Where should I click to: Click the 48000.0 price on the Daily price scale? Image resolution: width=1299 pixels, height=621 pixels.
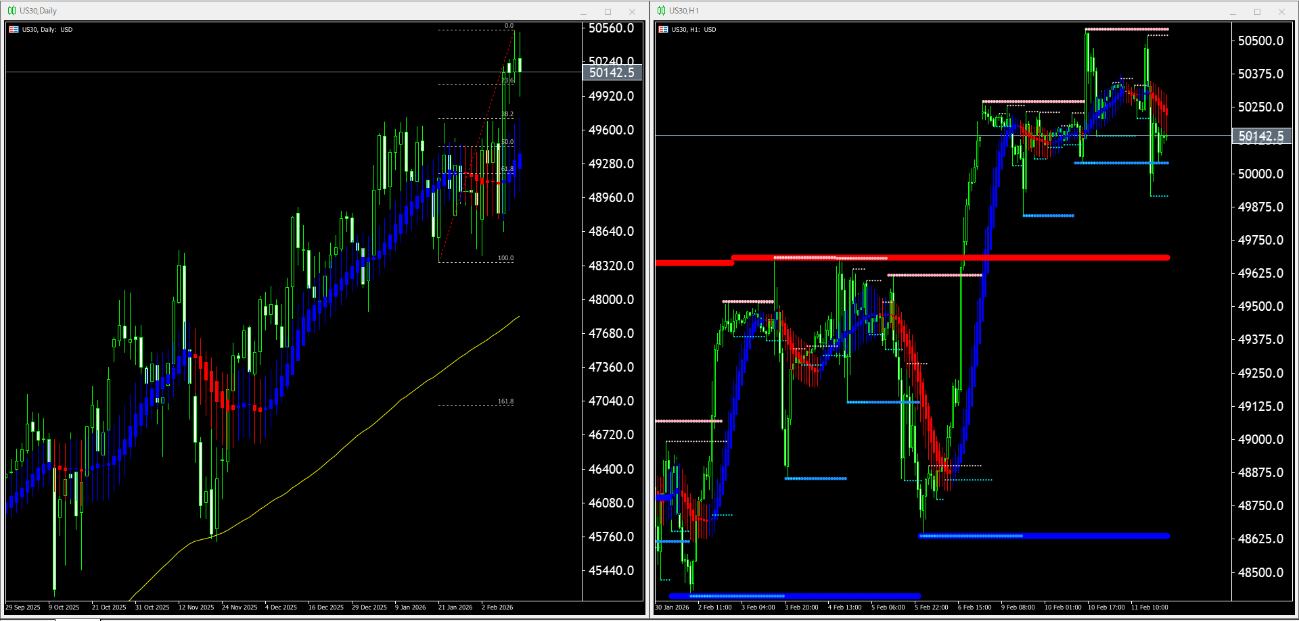pyautogui.click(x=611, y=299)
